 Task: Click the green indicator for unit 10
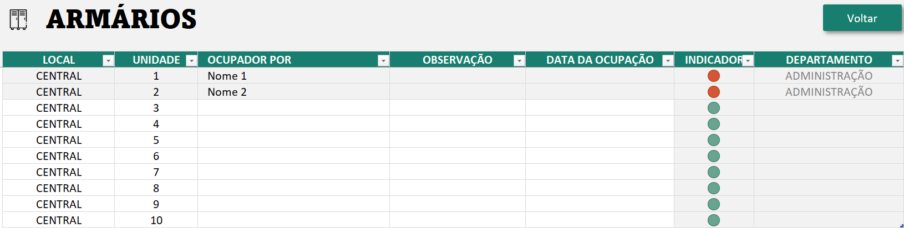coord(714,220)
